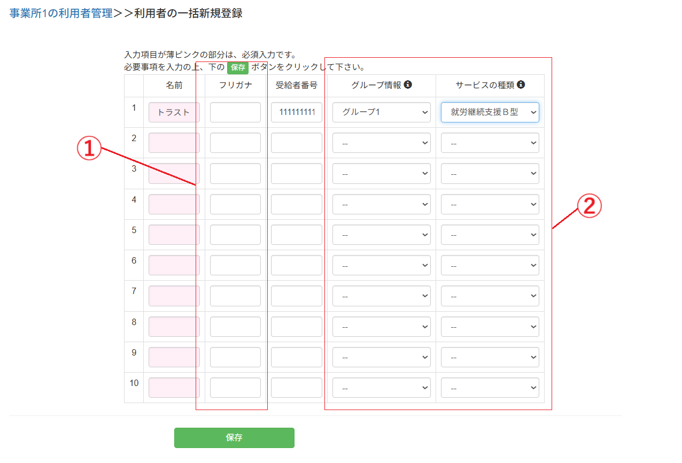Expand the group dropdown in row 4
Image resolution: width=682 pixels, height=463 pixels.
pos(381,204)
